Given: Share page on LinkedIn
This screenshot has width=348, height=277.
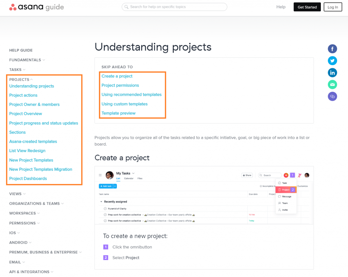Looking at the screenshot, I should click(332, 73).
